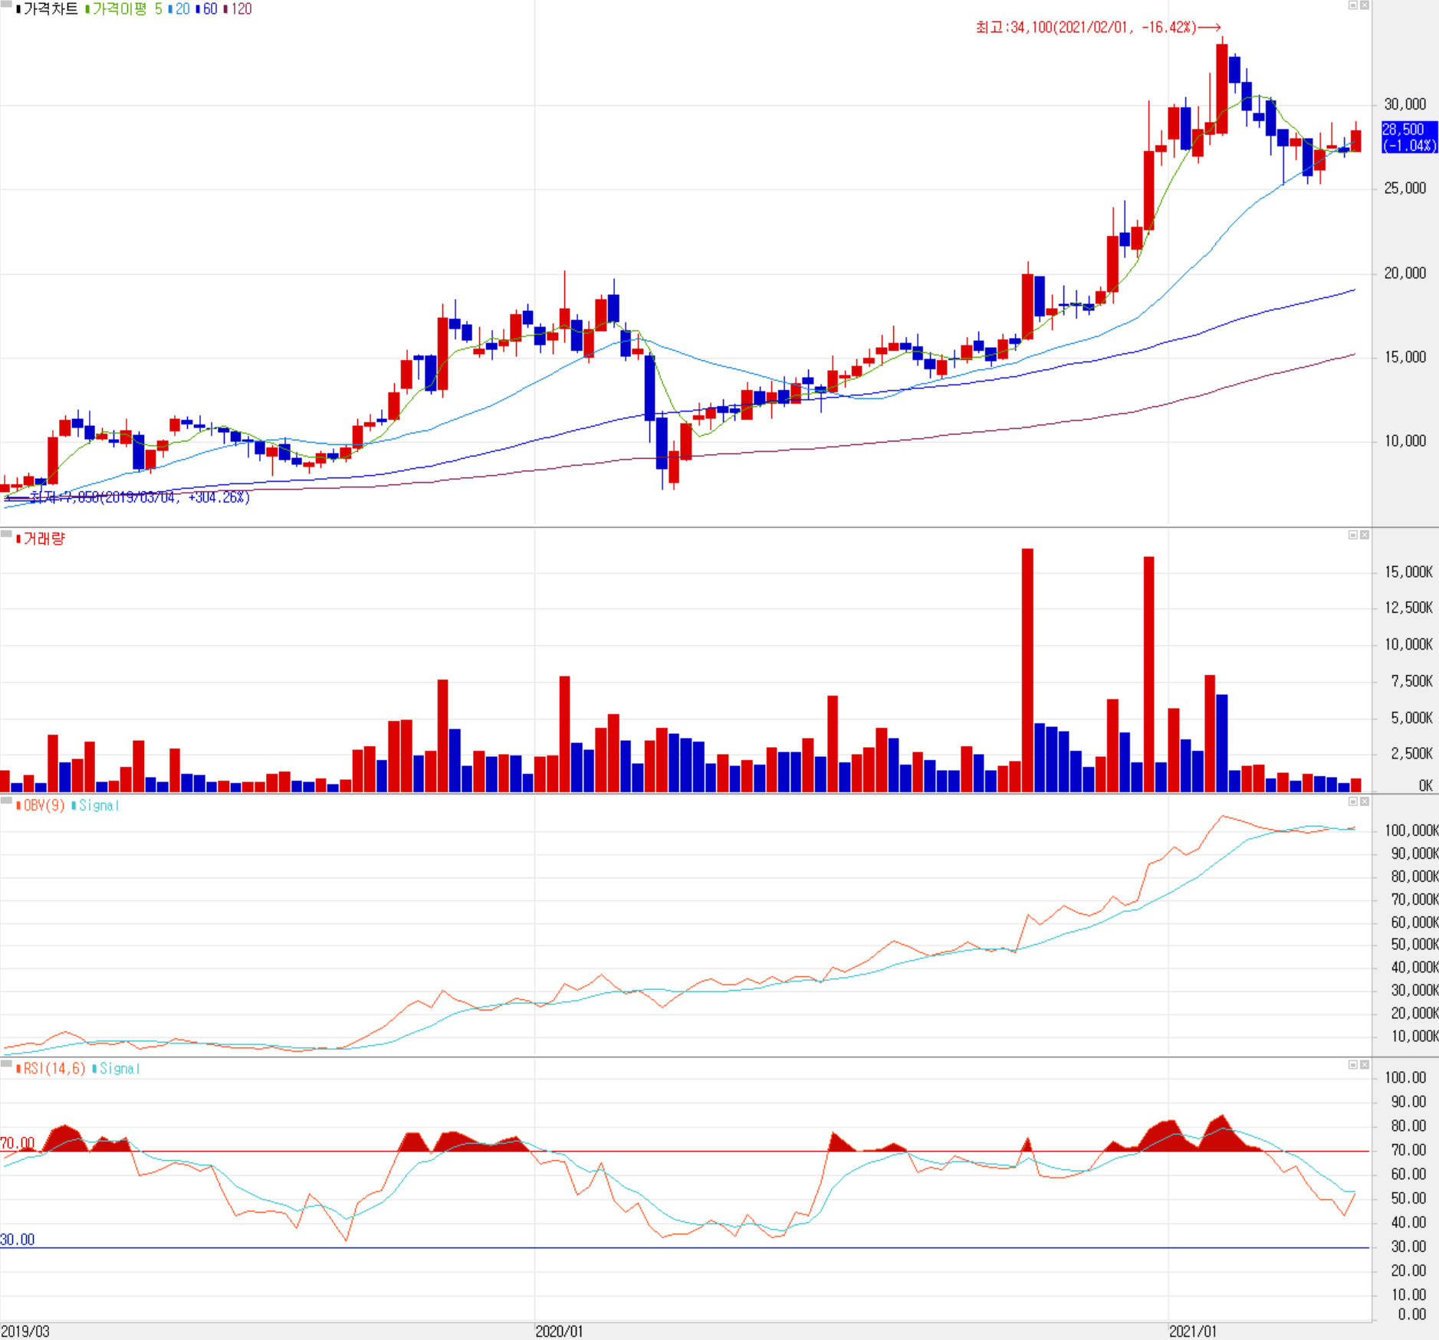Click the latest candlestick on the chart
The image size is (1439, 1340).
pyautogui.click(x=1356, y=137)
